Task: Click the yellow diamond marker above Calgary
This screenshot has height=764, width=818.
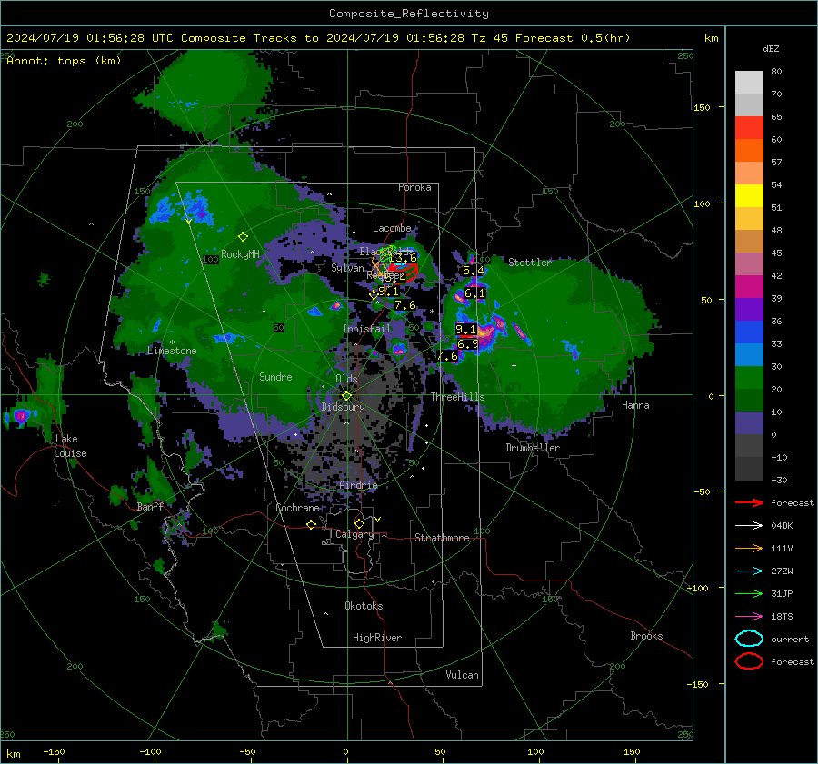Action: click(359, 523)
